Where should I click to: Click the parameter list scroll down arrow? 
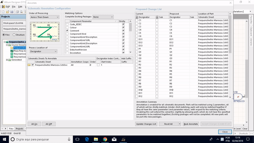click(130, 52)
